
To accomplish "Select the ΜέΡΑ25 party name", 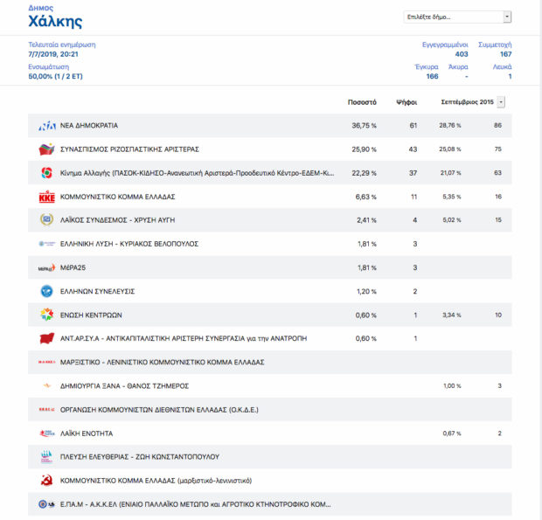I will pyautogui.click(x=73, y=267).
